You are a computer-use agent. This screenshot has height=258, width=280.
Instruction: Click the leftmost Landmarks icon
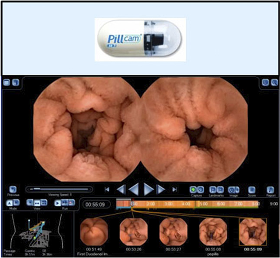[213, 189]
